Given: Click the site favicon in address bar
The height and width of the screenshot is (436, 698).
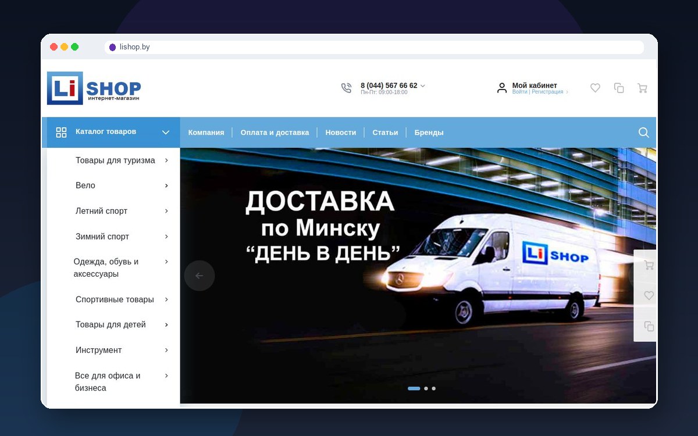Looking at the screenshot, I should (x=112, y=47).
